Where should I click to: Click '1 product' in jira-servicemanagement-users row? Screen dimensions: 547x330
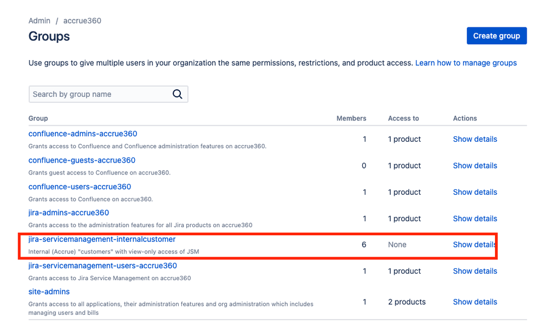click(404, 271)
